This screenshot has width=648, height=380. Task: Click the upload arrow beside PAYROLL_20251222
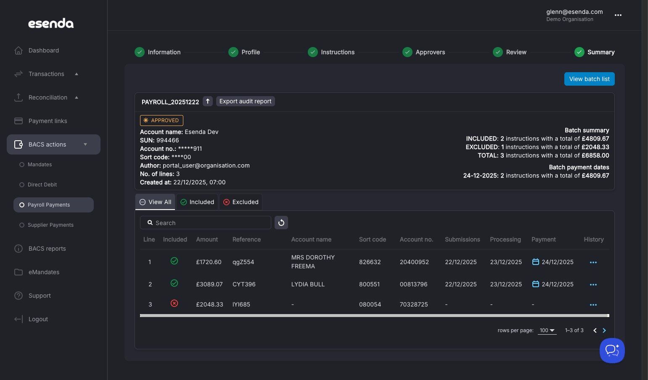pos(208,101)
